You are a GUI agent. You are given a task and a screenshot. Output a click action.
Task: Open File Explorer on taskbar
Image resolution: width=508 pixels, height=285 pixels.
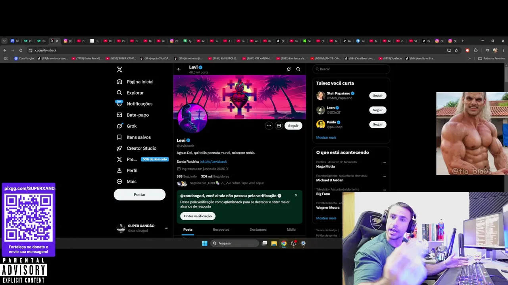tap(274, 243)
